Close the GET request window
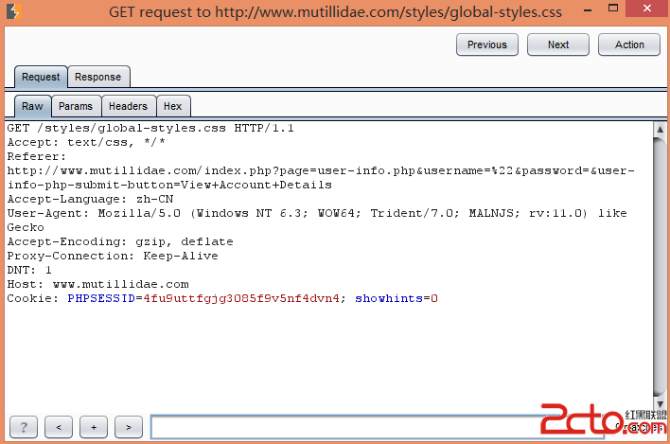Image resolution: width=670 pixels, height=444 pixels. click(x=647, y=9)
